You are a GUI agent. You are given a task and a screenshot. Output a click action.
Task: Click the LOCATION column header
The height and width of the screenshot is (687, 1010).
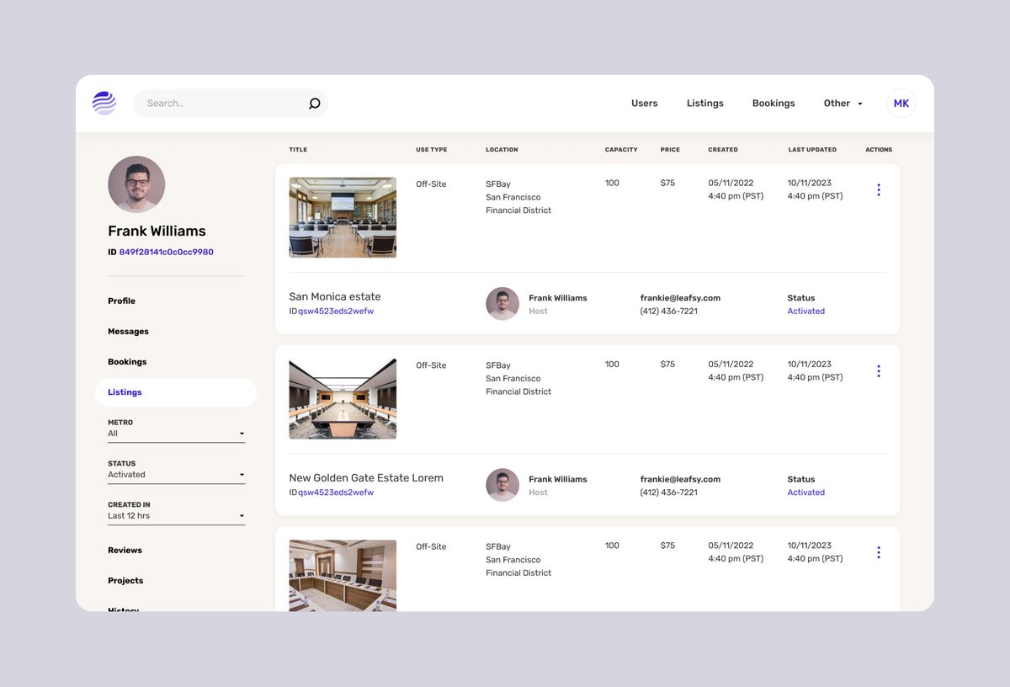(502, 150)
